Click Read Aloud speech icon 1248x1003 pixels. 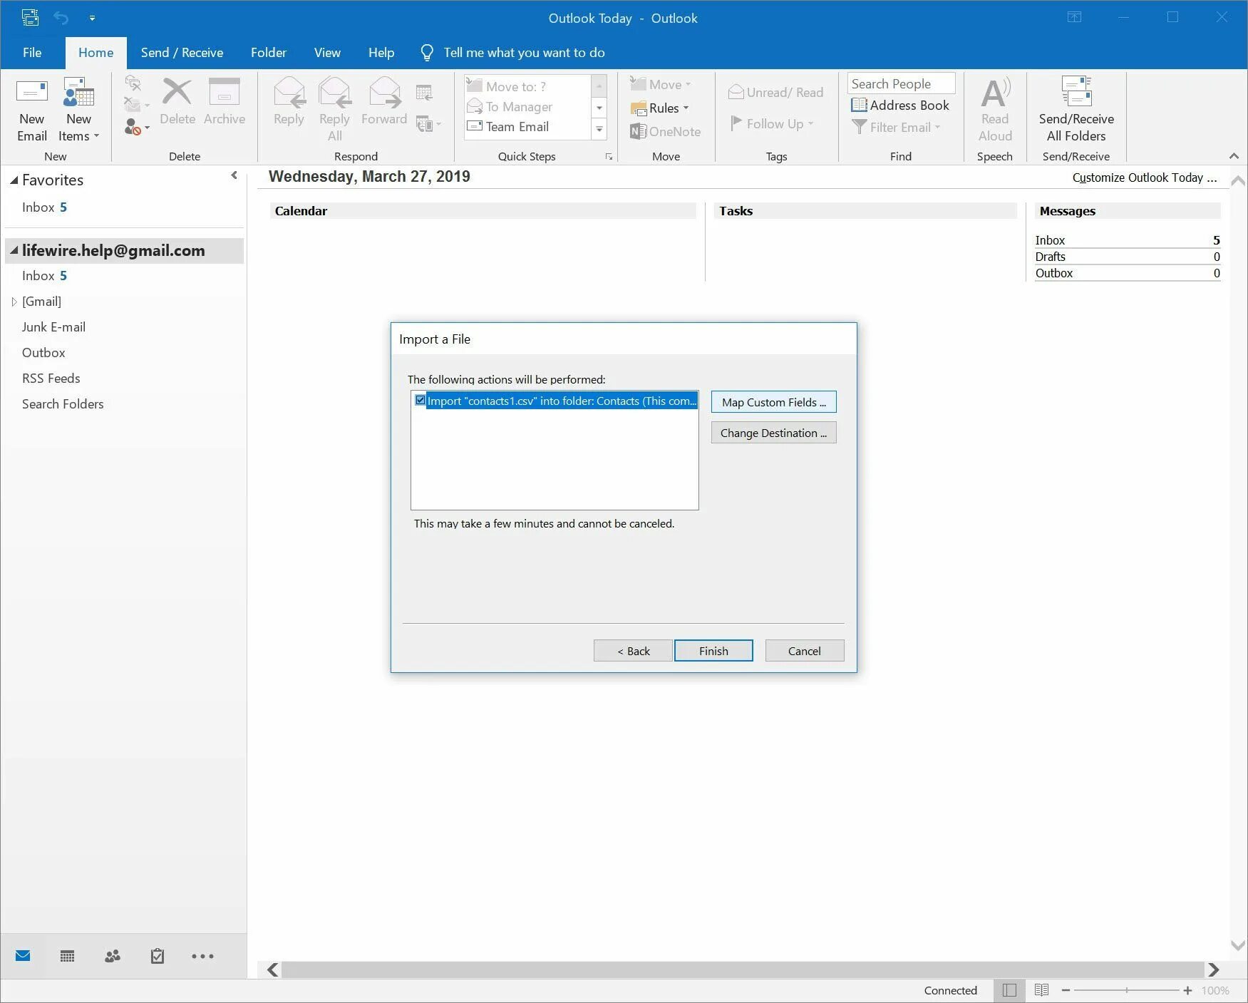tap(995, 110)
